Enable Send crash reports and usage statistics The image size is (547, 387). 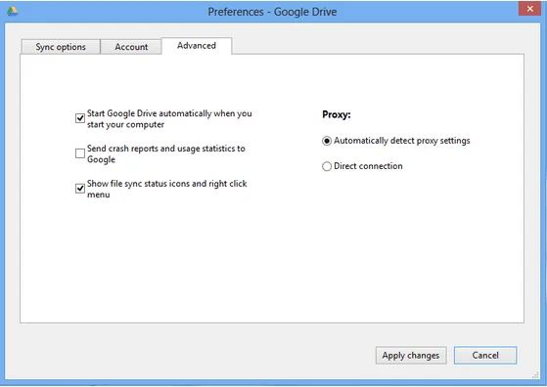(80, 153)
